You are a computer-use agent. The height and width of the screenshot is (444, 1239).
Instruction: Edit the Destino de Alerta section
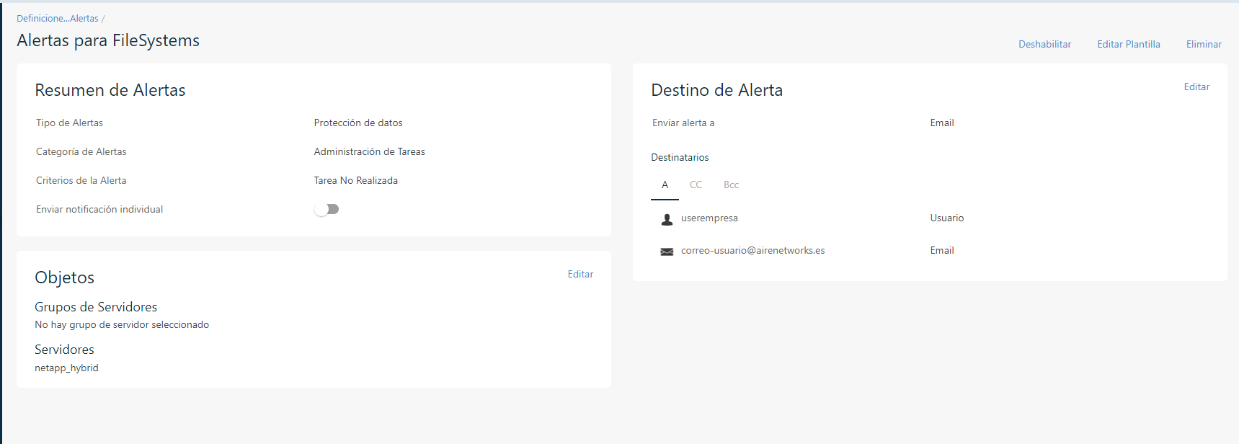(x=1196, y=87)
